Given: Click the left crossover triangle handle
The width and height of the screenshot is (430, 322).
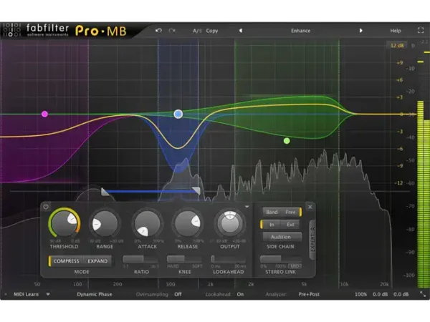Looking at the screenshot, I should pos(105,191).
